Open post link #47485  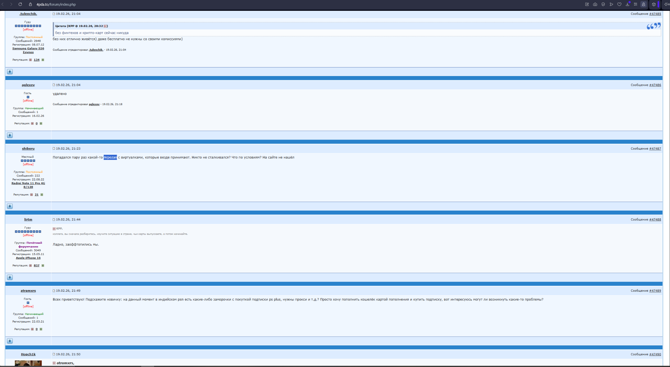click(x=655, y=14)
